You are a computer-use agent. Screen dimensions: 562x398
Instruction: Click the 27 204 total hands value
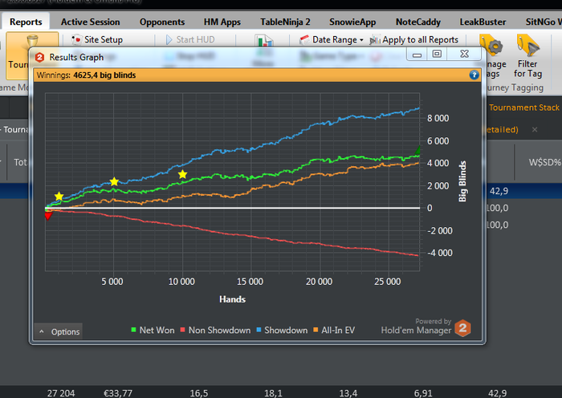pyautogui.click(x=61, y=393)
